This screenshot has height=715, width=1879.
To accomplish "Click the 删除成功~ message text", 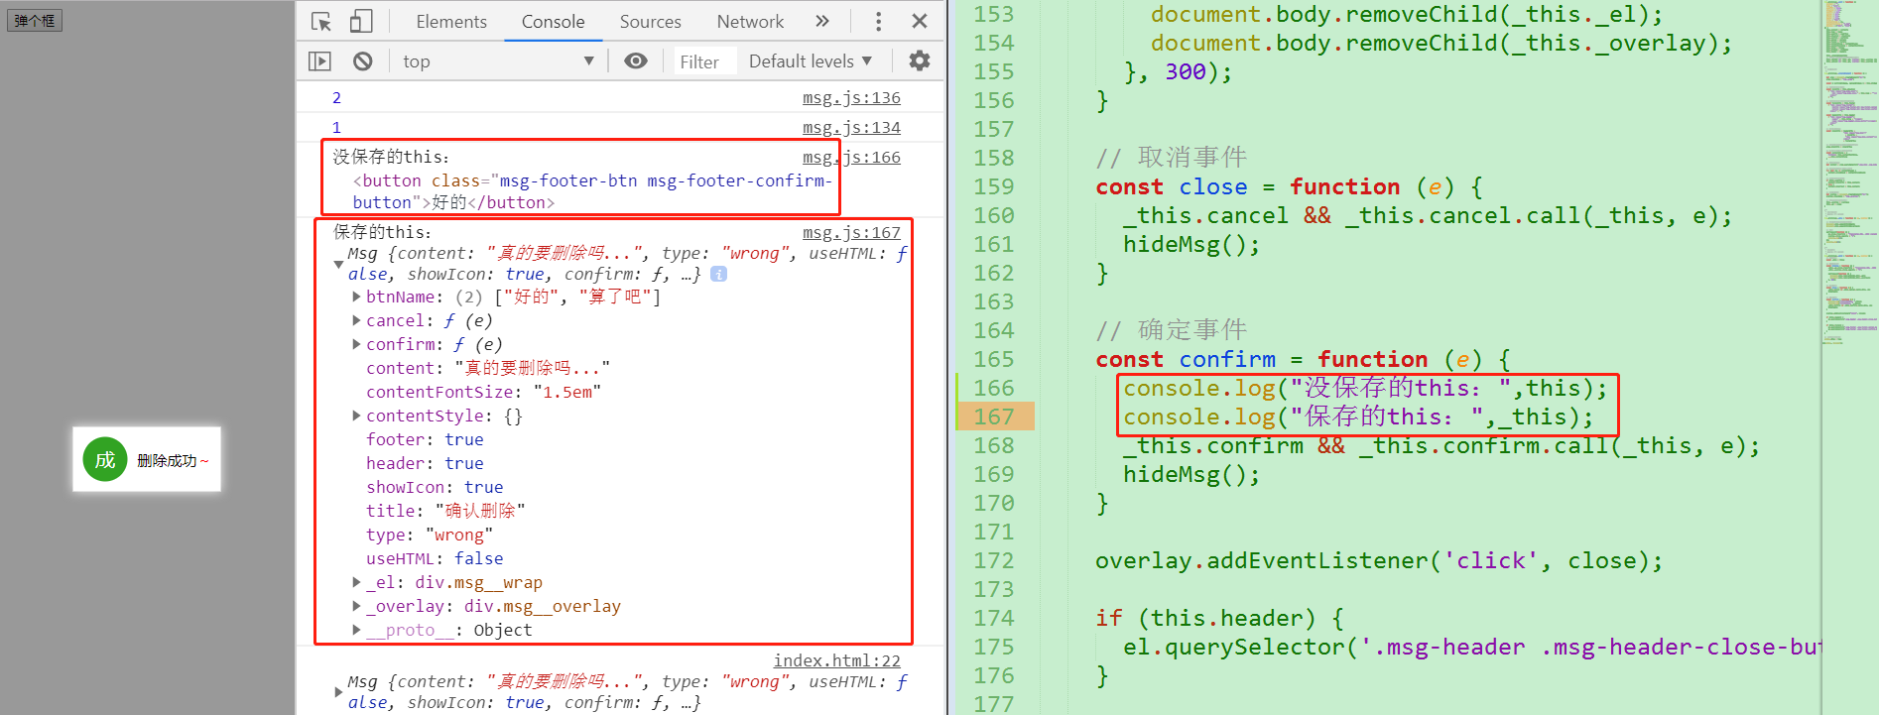I will click(173, 460).
